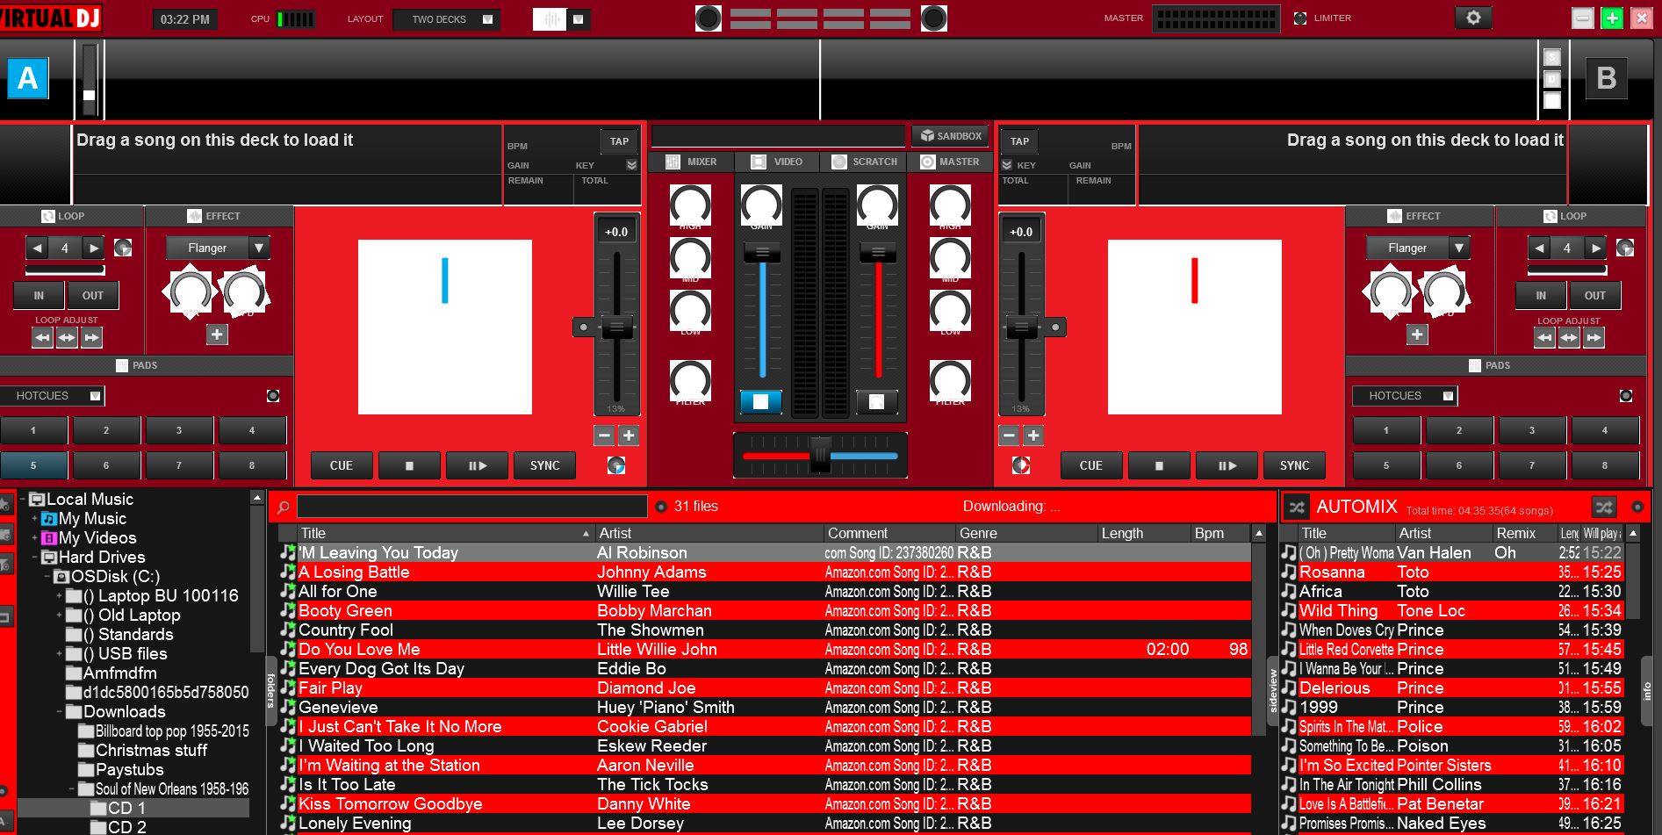This screenshot has width=1662, height=835.
Task: Play/pause deck A
Action: click(x=477, y=466)
